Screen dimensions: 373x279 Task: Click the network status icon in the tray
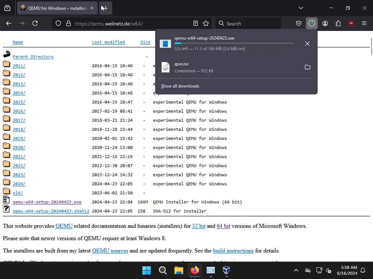pyautogui.click(x=319, y=270)
